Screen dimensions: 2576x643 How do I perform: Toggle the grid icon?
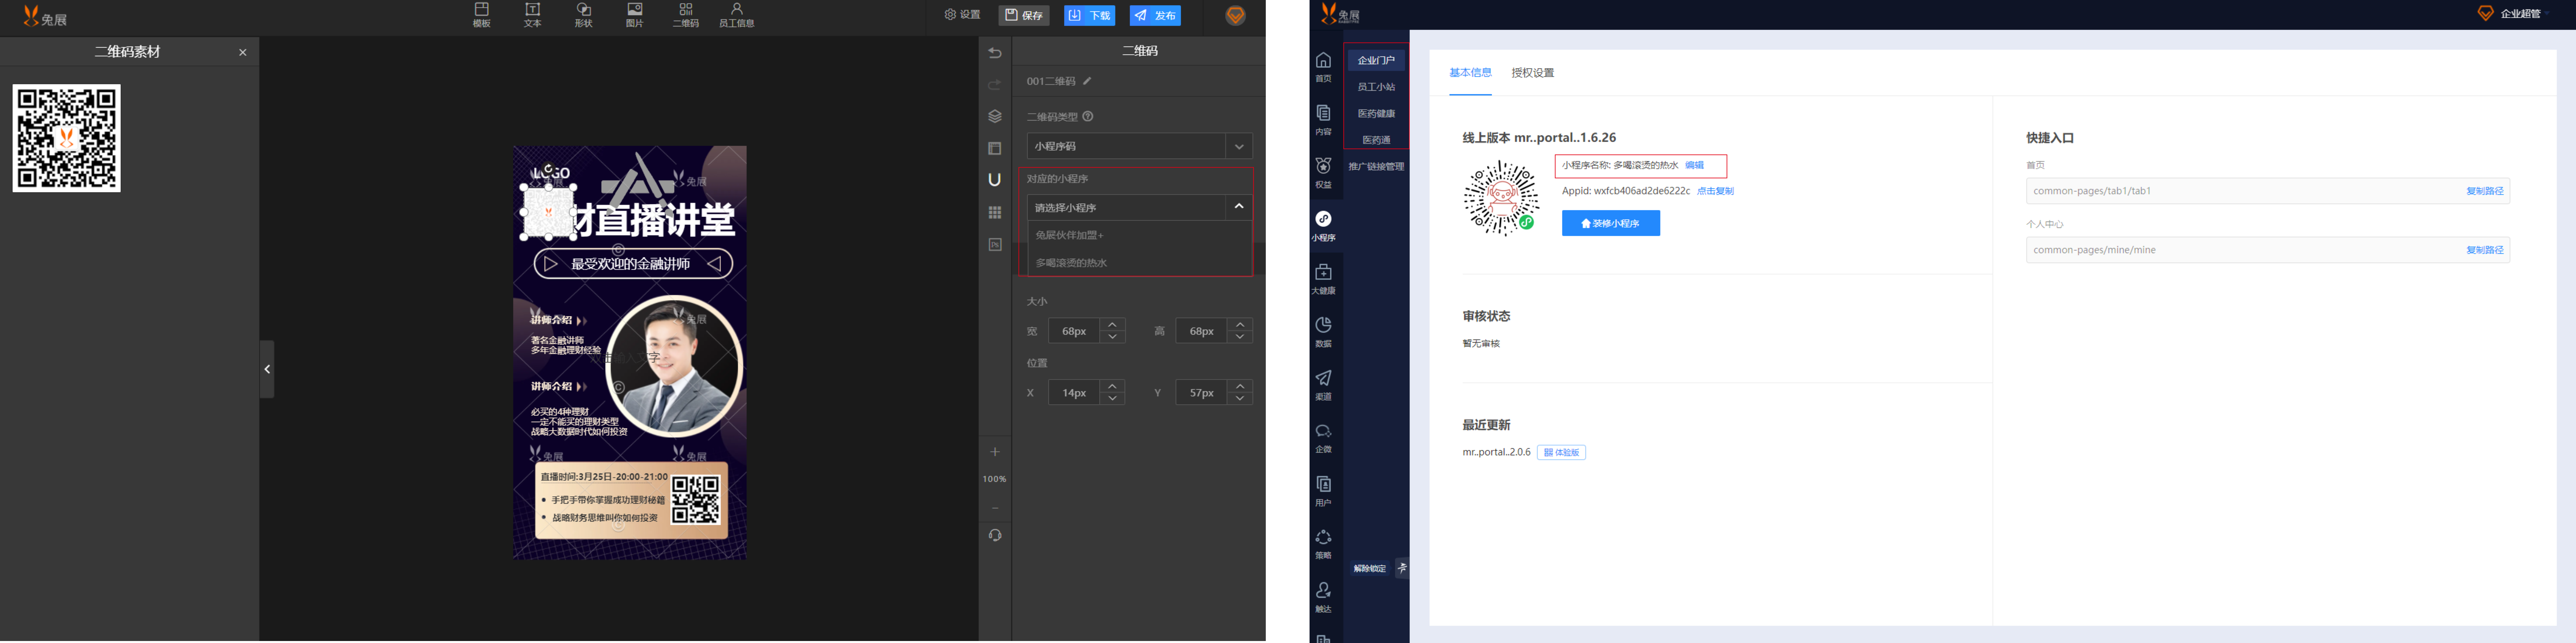[x=995, y=212]
